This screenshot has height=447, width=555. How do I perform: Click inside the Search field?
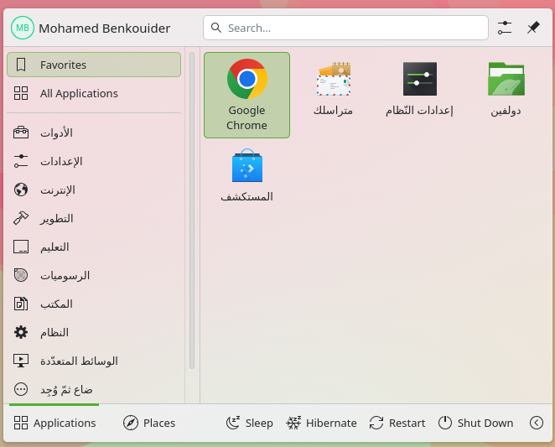coord(345,28)
